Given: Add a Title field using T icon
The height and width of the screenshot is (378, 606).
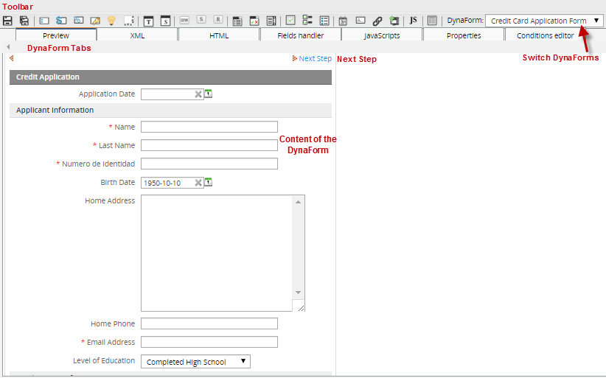Looking at the screenshot, I should tap(148, 21).
